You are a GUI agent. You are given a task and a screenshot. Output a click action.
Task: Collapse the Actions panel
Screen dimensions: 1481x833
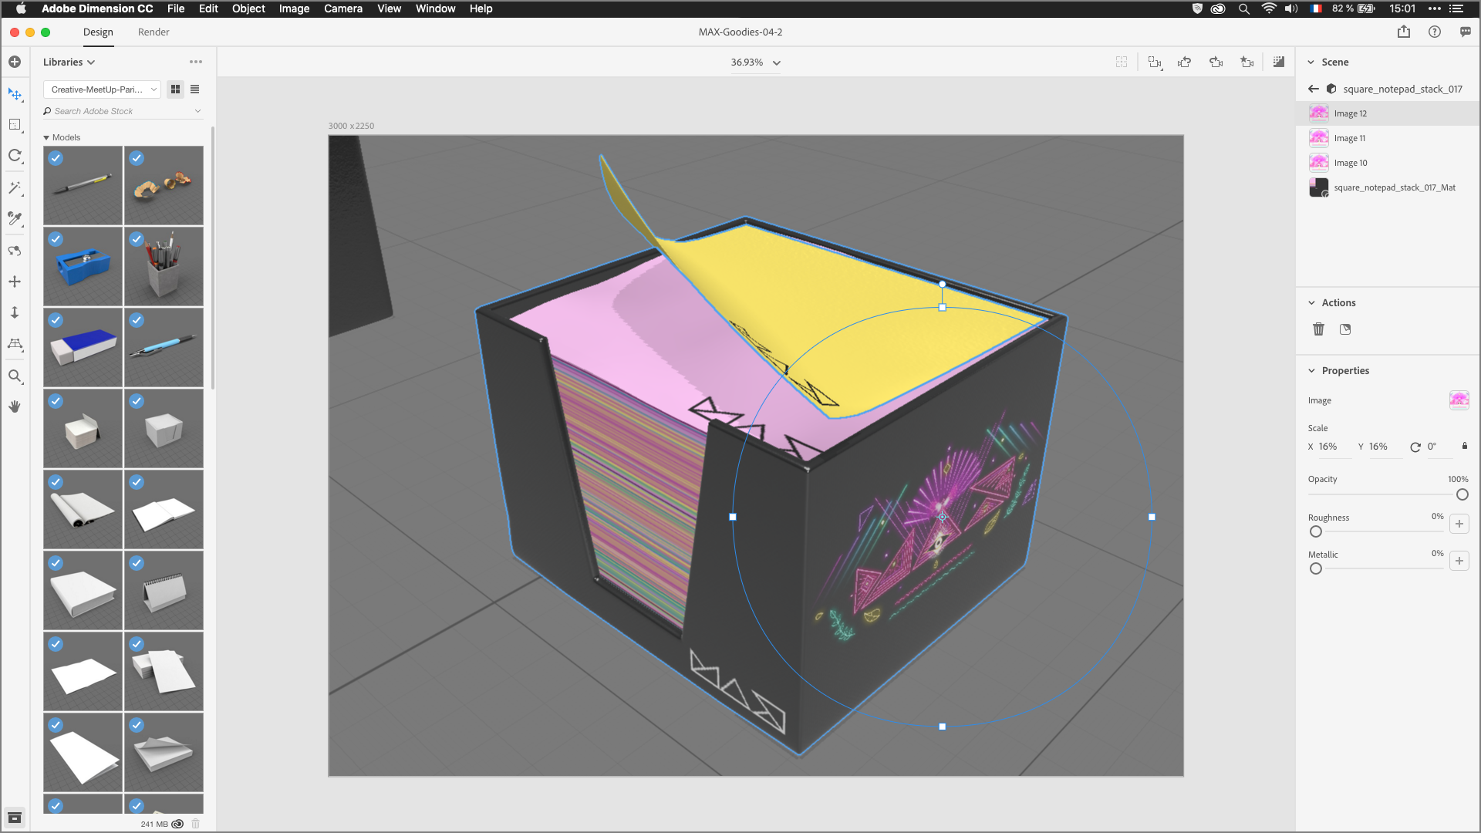coord(1311,302)
